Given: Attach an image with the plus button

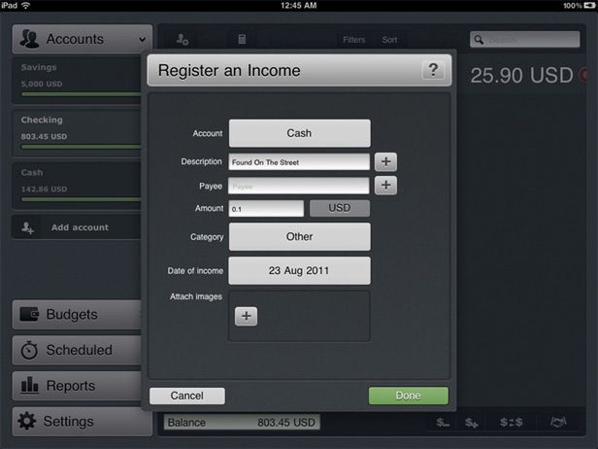Looking at the screenshot, I should [246, 316].
